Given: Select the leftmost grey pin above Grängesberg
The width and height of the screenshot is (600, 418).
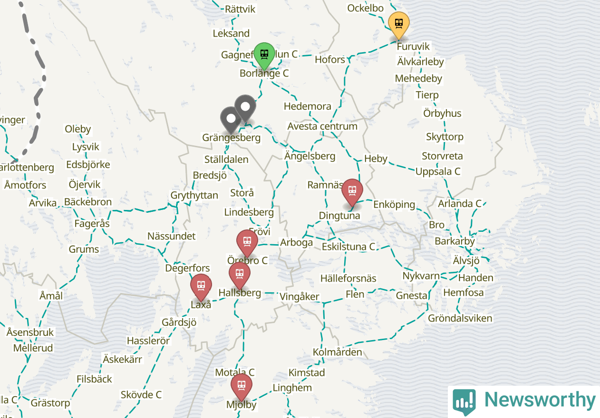Looking at the screenshot, I should [231, 120].
